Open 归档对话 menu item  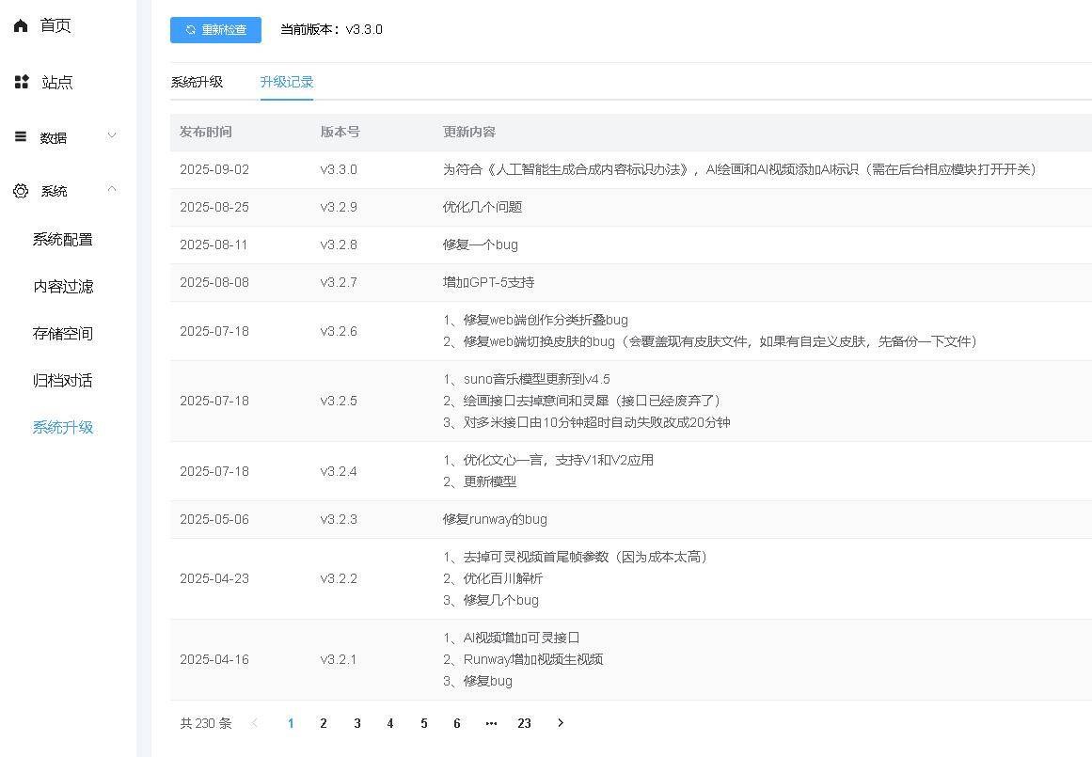pos(63,381)
